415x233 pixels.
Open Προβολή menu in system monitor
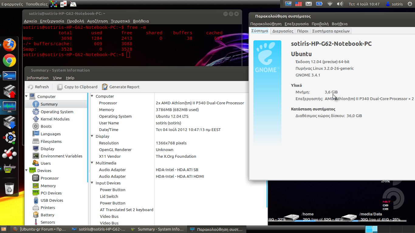point(320,24)
